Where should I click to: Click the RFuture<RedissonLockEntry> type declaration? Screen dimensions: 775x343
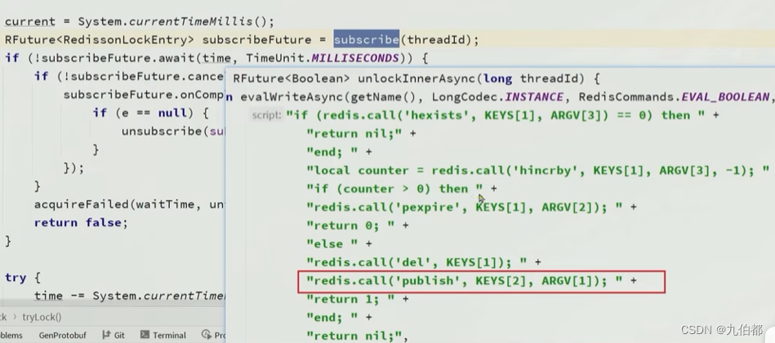[100, 39]
